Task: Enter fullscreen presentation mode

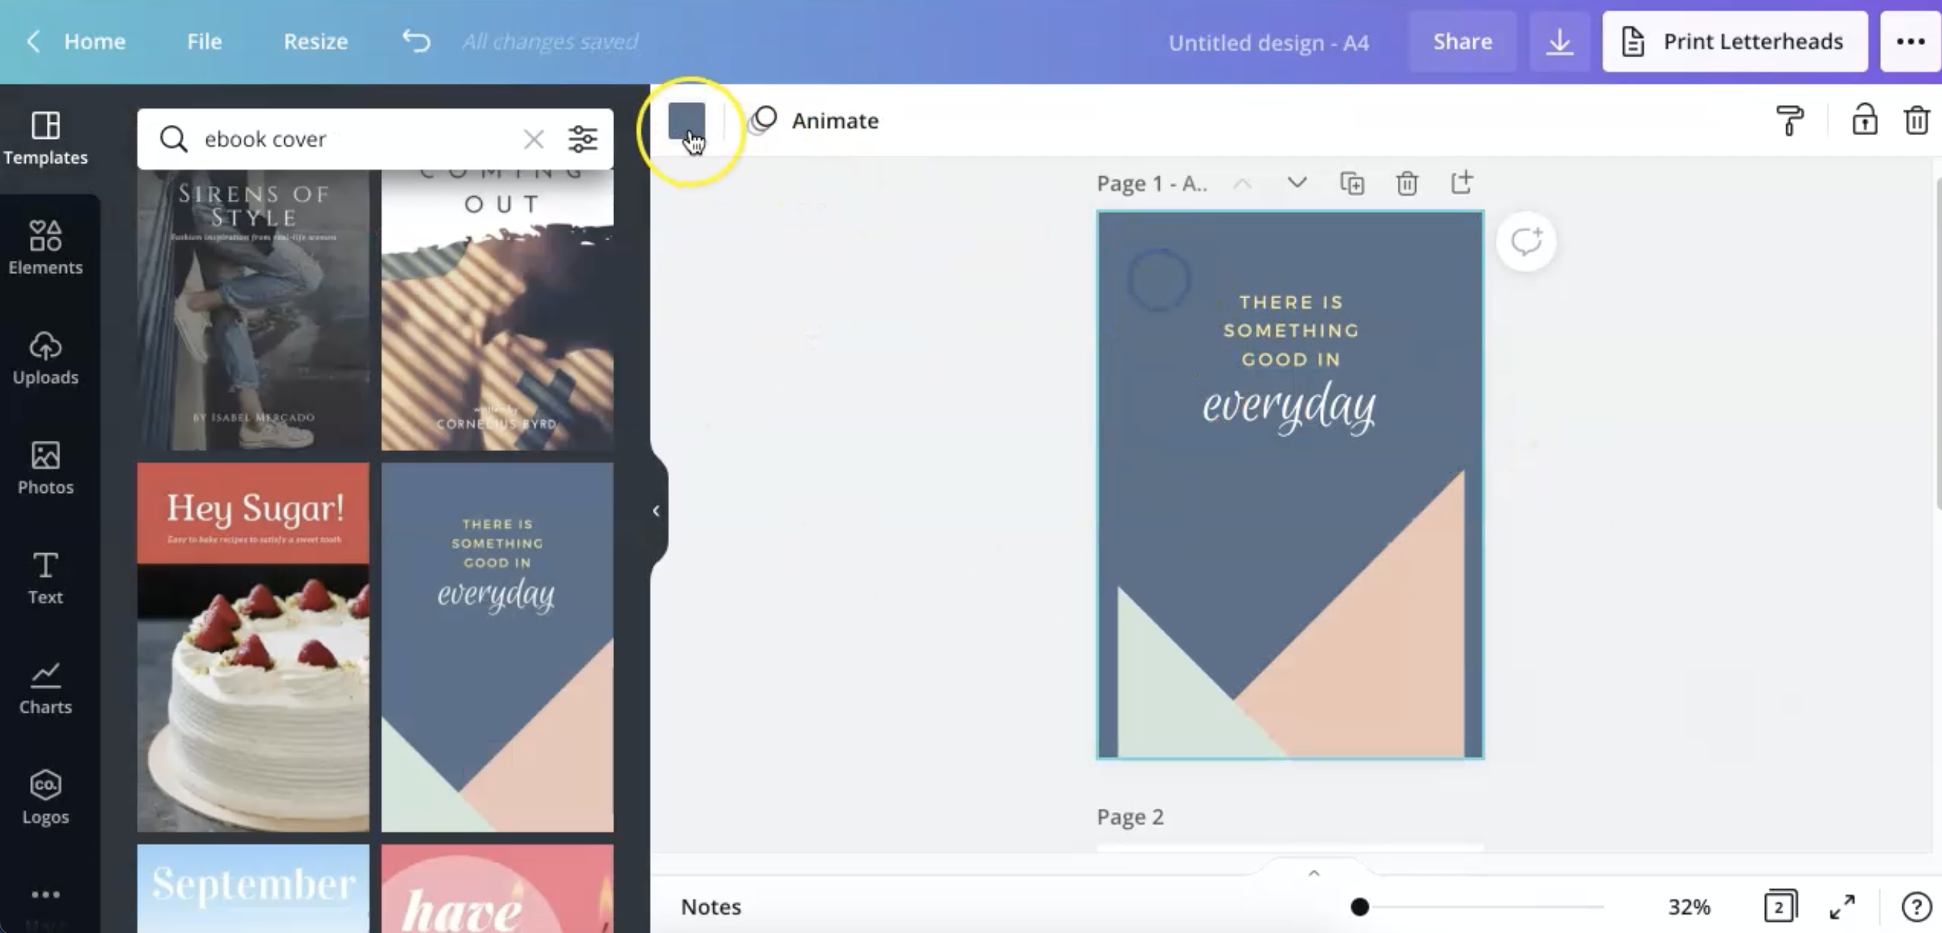Action: tap(1841, 907)
